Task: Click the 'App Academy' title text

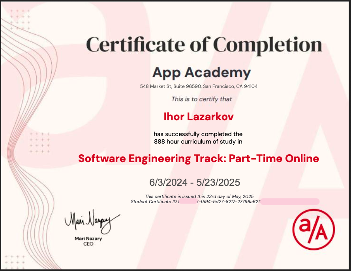Action: pos(201,73)
